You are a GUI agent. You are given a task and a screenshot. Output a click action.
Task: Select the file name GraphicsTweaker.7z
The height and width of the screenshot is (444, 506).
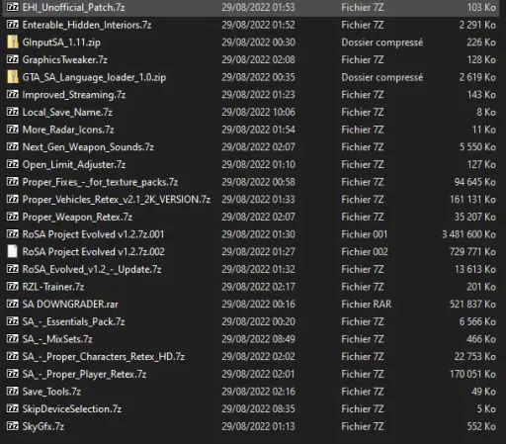tap(65, 59)
